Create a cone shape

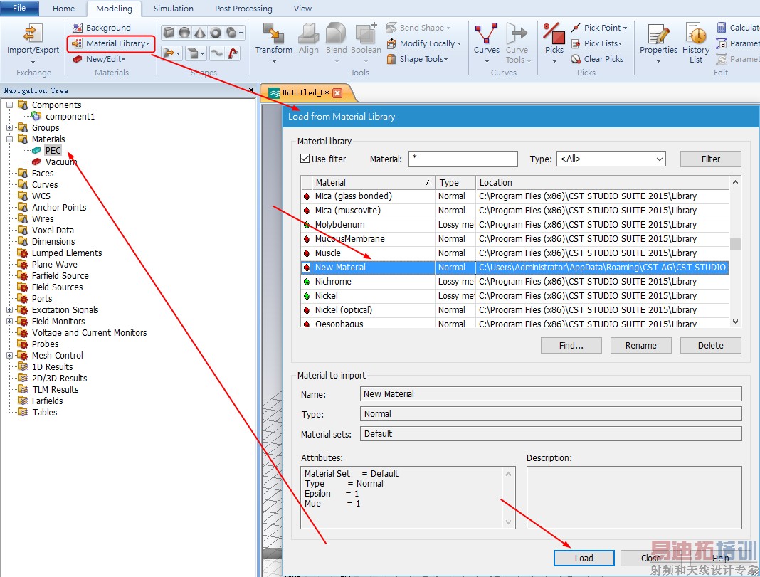click(200, 33)
